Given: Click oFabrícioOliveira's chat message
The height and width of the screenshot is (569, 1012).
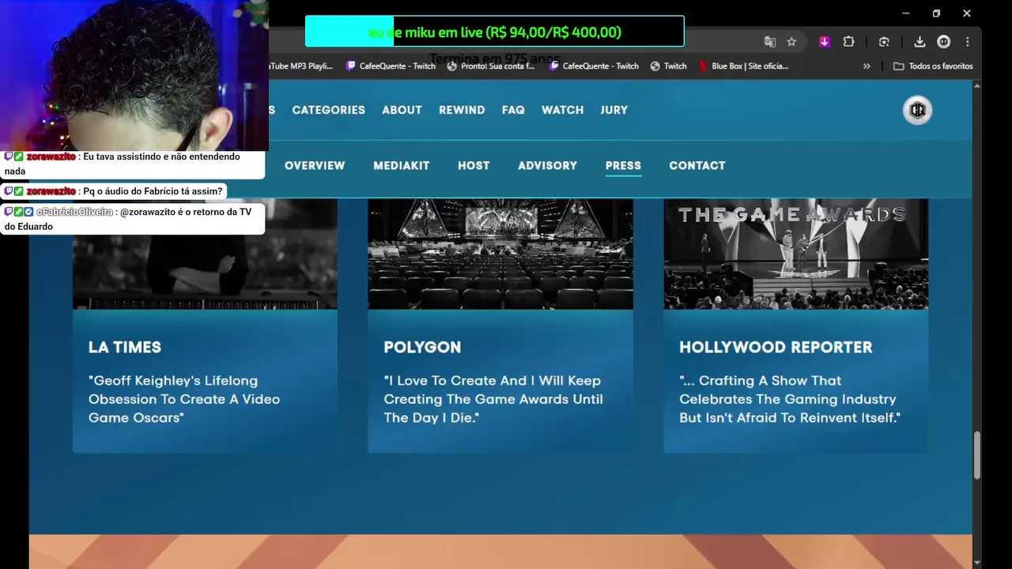Looking at the screenshot, I should point(132,219).
